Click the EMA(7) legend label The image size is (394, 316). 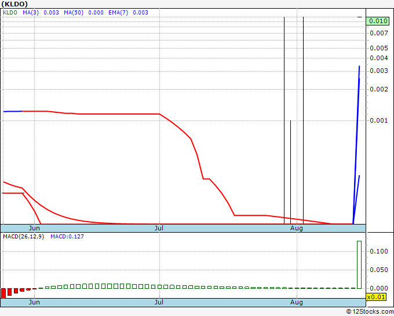(118, 13)
